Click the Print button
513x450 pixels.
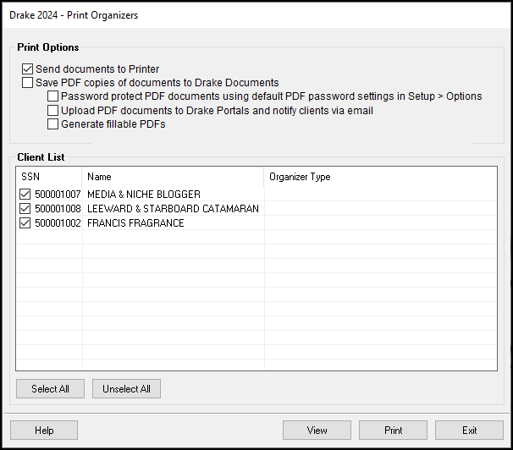pyautogui.click(x=393, y=430)
